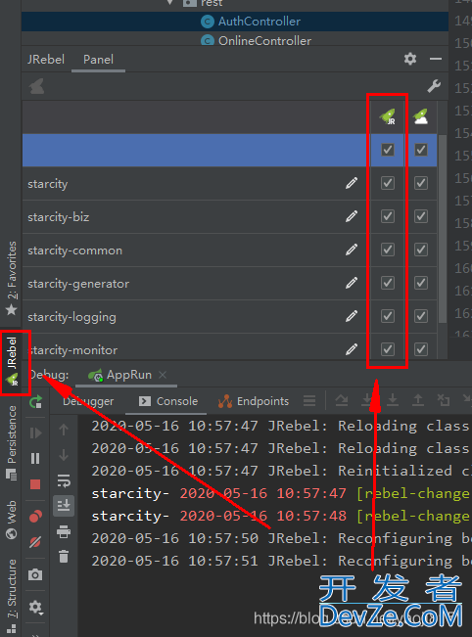Image resolution: width=472 pixels, height=637 pixels.
Task: Toggle remote checkbox for starcity-generator
Action: (x=421, y=283)
